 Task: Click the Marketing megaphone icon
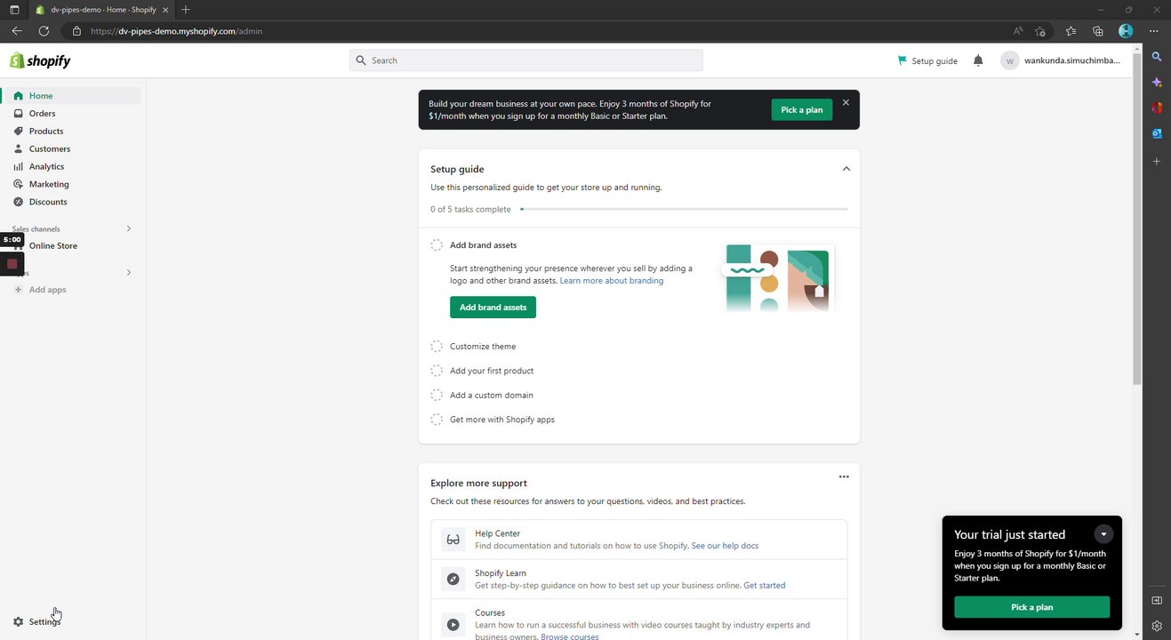pyautogui.click(x=19, y=184)
